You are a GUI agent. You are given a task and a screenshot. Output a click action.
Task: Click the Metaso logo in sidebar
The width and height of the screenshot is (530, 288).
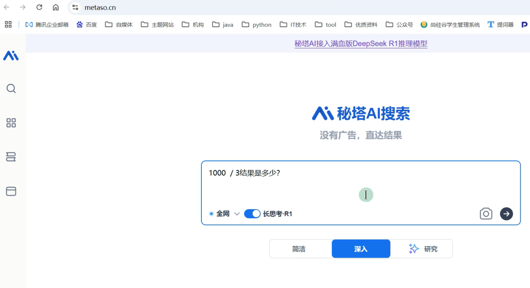pos(11,56)
